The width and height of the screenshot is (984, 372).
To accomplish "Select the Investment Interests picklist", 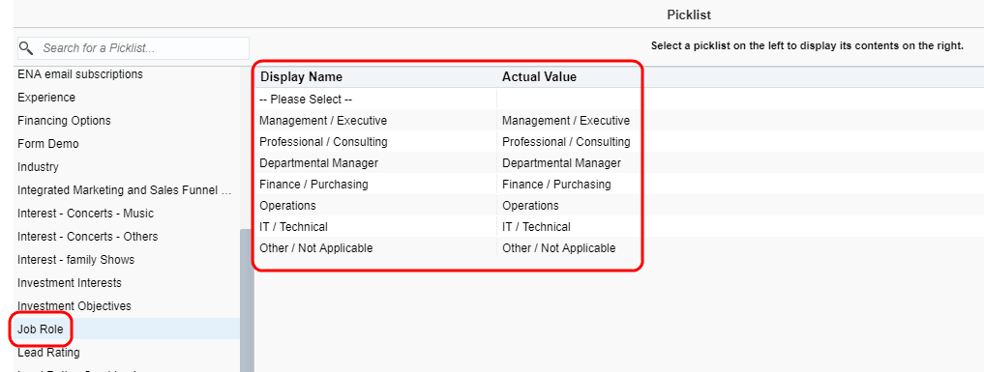I will [x=70, y=282].
